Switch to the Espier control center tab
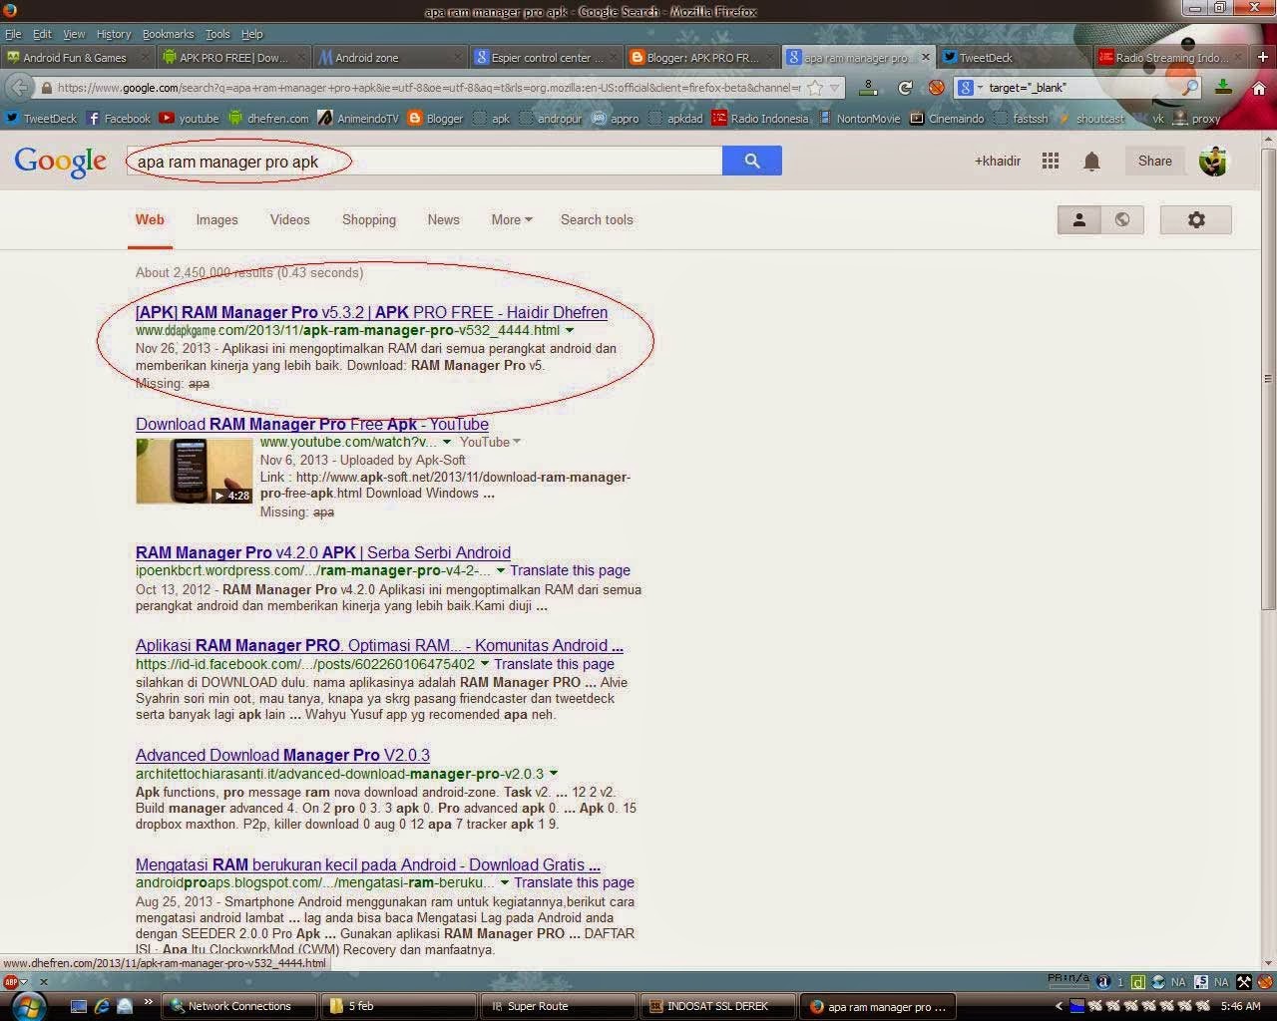Screen dimensions: 1277x1021 click(x=547, y=58)
